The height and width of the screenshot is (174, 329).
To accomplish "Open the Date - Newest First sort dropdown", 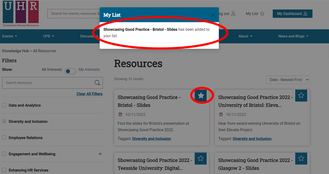I will [x=287, y=80].
